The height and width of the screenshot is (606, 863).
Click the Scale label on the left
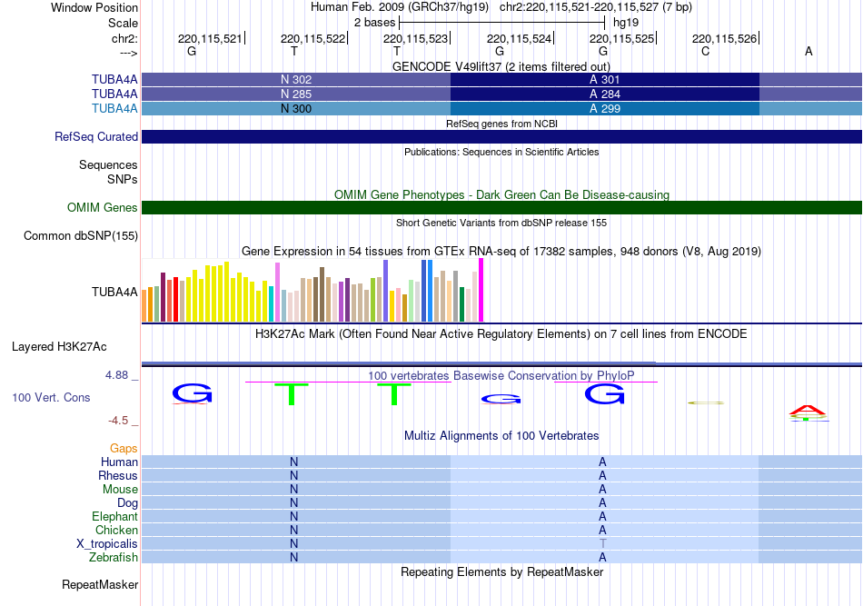click(123, 23)
